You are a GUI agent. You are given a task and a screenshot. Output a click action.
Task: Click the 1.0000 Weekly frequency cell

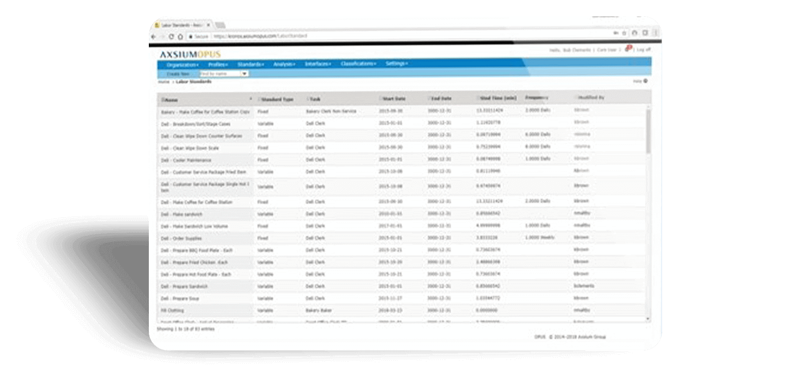[540, 237]
